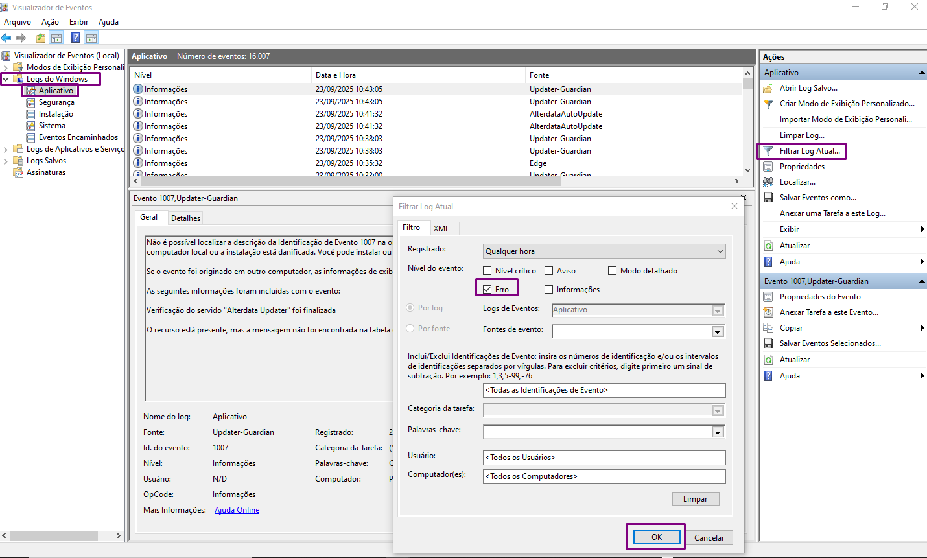This screenshot has width=927, height=558.
Task: Open the Registrado 'Qualquer hora' dropdown
Action: pos(604,251)
